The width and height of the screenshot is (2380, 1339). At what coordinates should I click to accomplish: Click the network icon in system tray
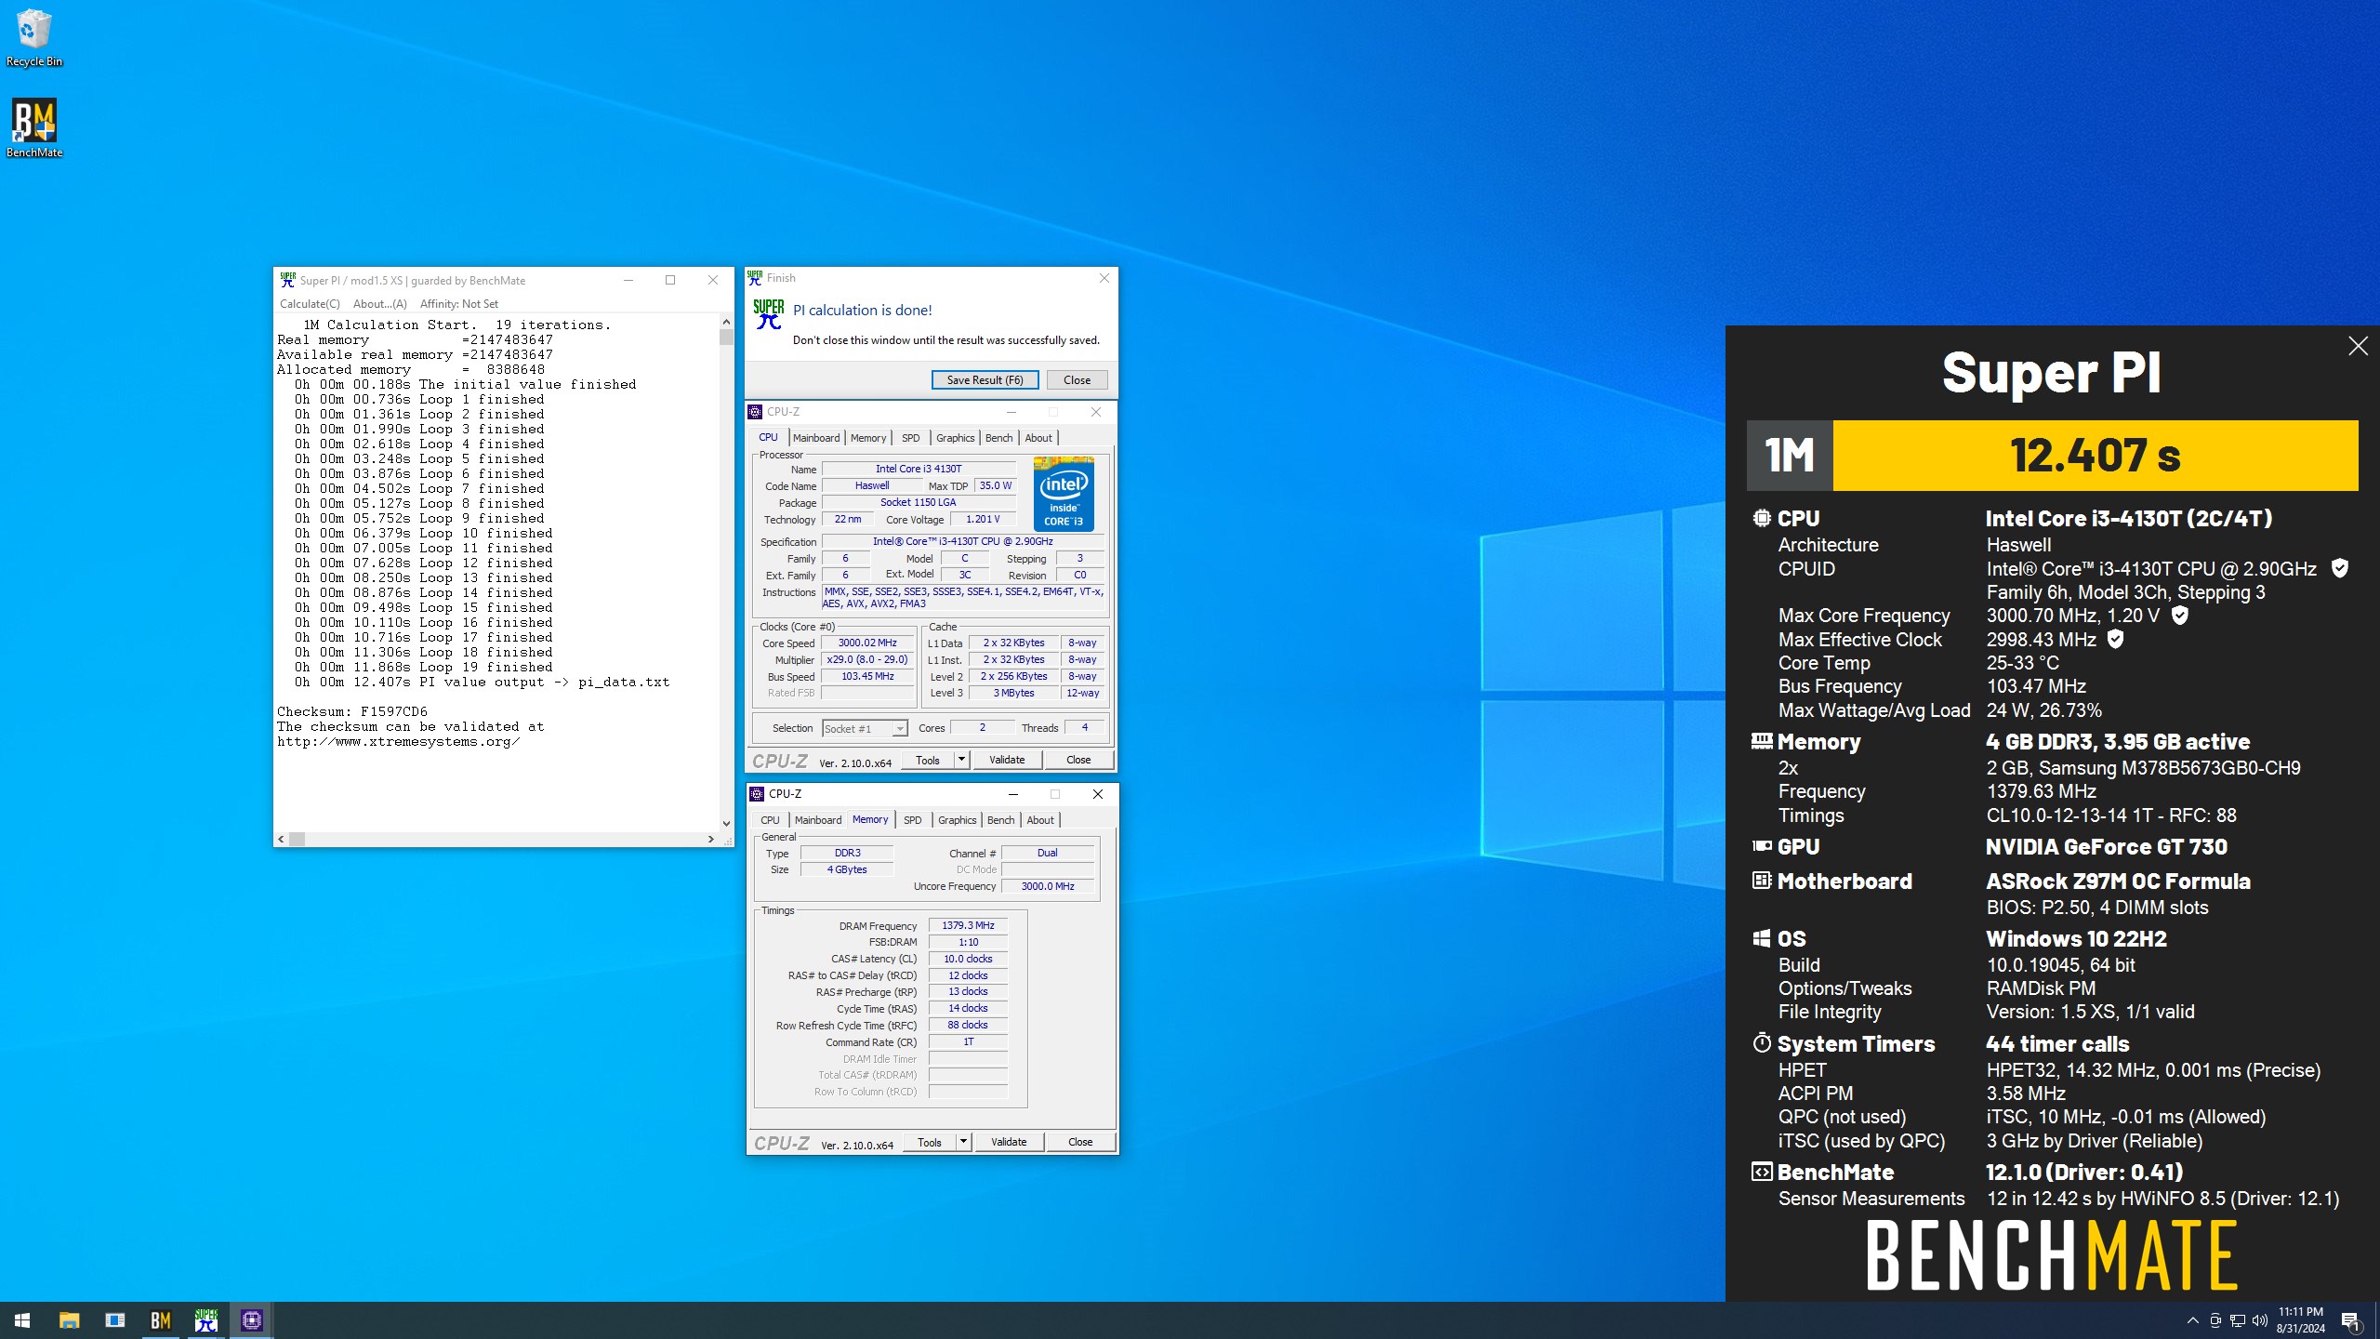[x=2238, y=1320]
